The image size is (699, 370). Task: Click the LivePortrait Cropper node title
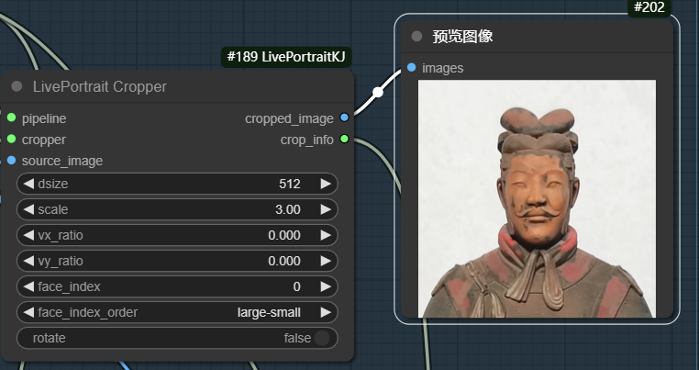(x=100, y=87)
